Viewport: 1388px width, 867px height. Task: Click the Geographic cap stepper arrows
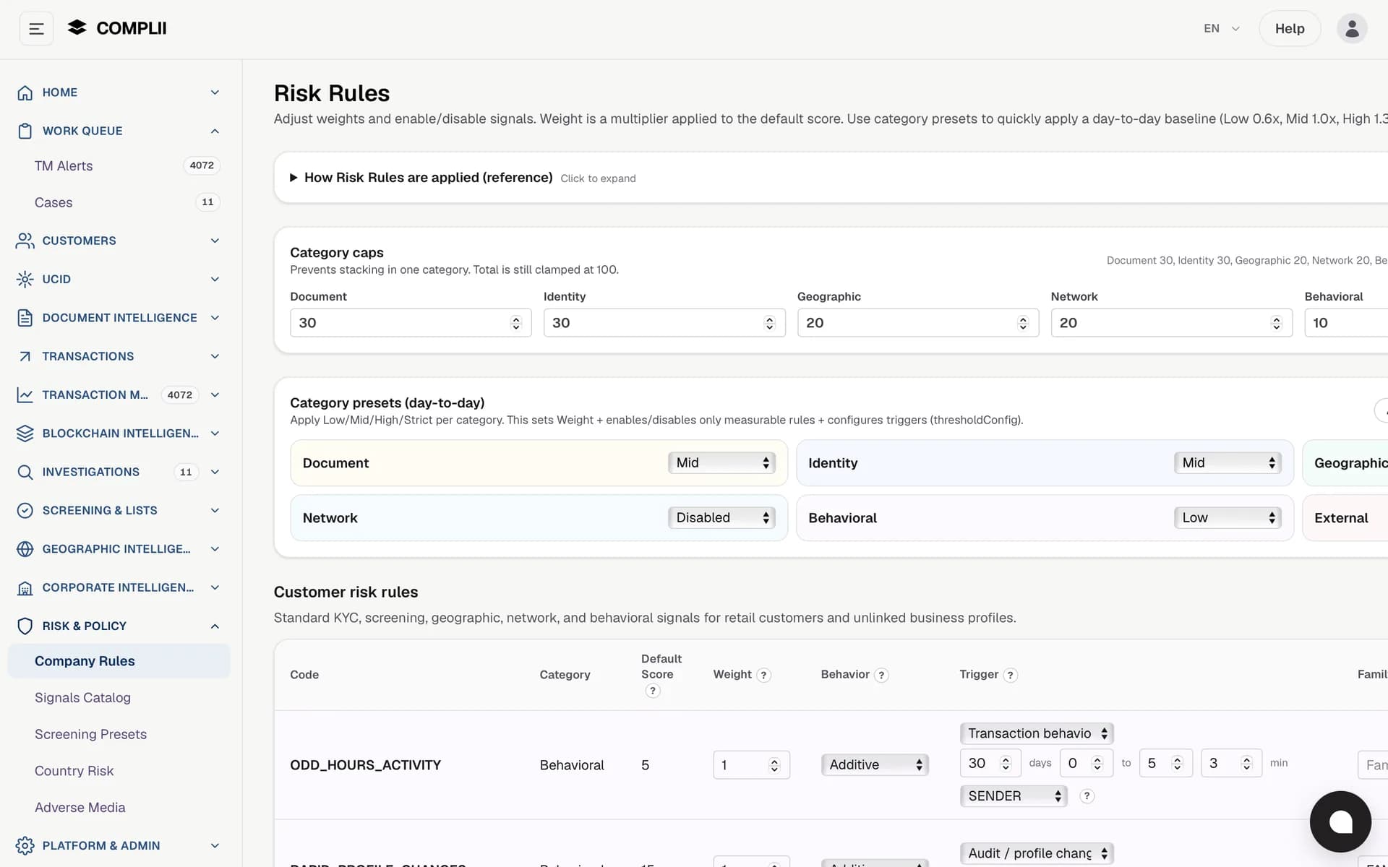(x=1023, y=323)
